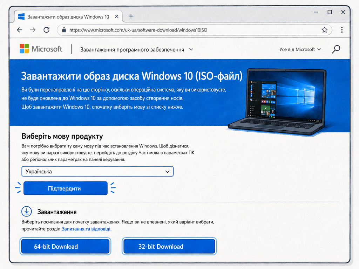Click the 32-bit Download button
The width and height of the screenshot is (359, 269).
(169, 246)
